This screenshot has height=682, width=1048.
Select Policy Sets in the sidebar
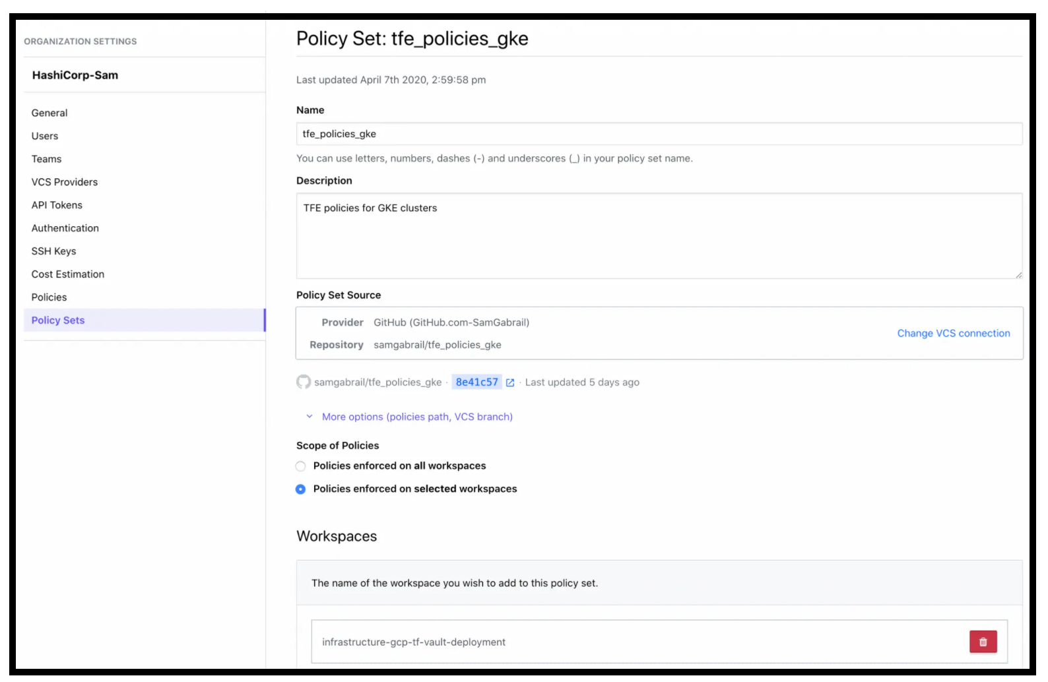pyautogui.click(x=58, y=321)
